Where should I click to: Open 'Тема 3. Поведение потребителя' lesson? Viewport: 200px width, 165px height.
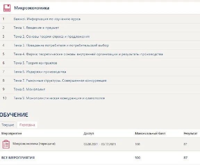click(x=61, y=45)
